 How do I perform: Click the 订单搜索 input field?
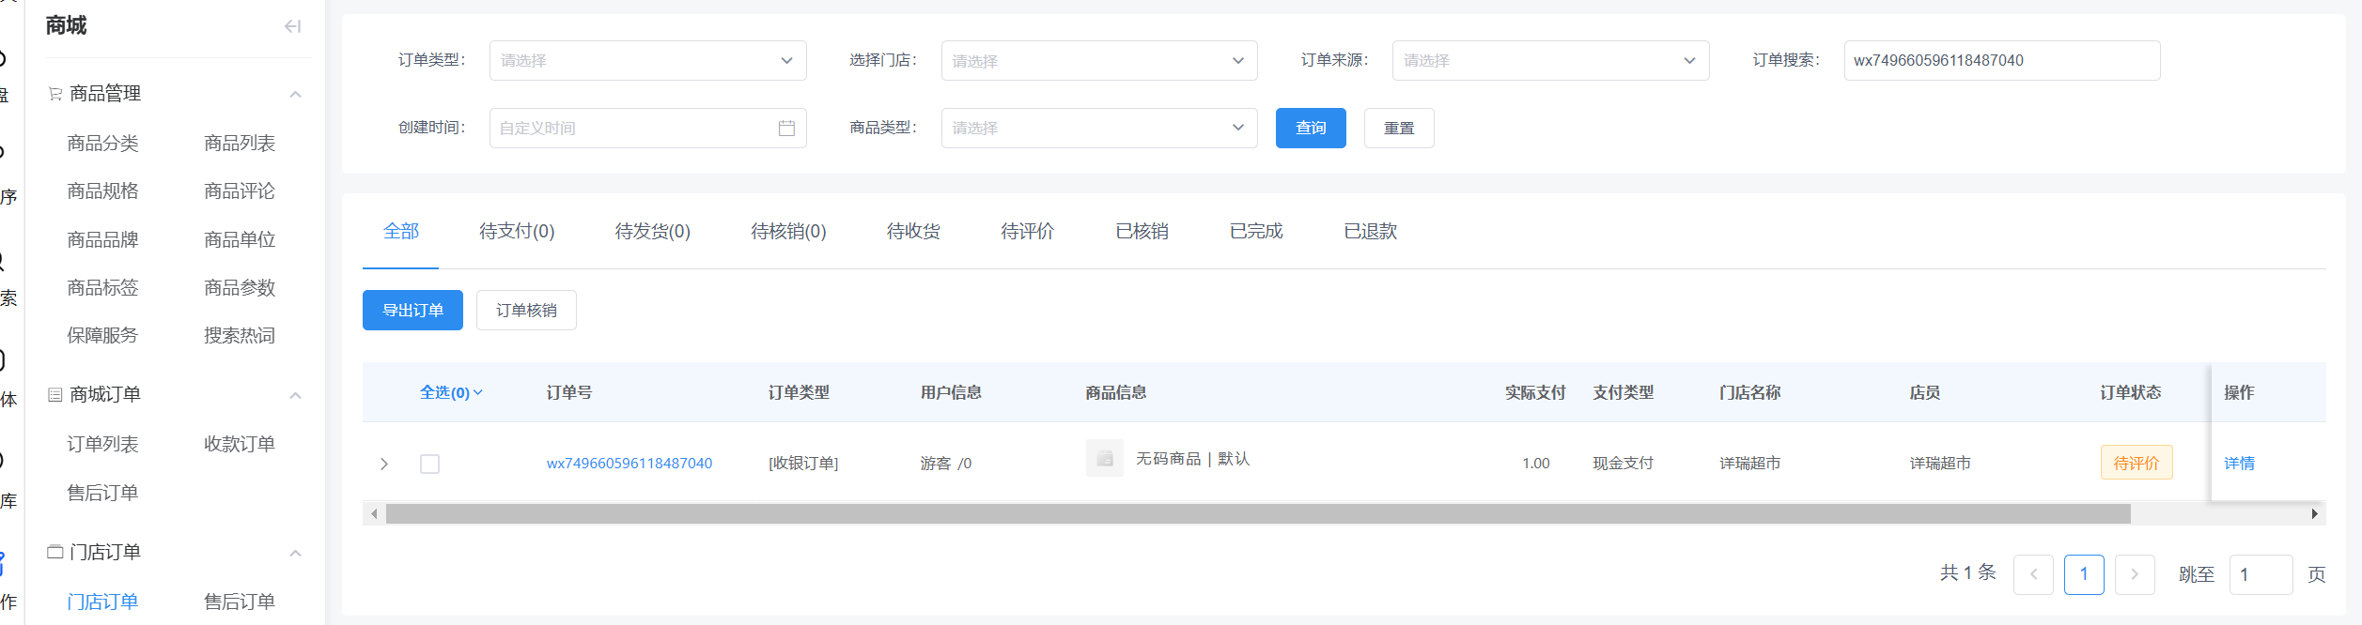click(x=2001, y=60)
